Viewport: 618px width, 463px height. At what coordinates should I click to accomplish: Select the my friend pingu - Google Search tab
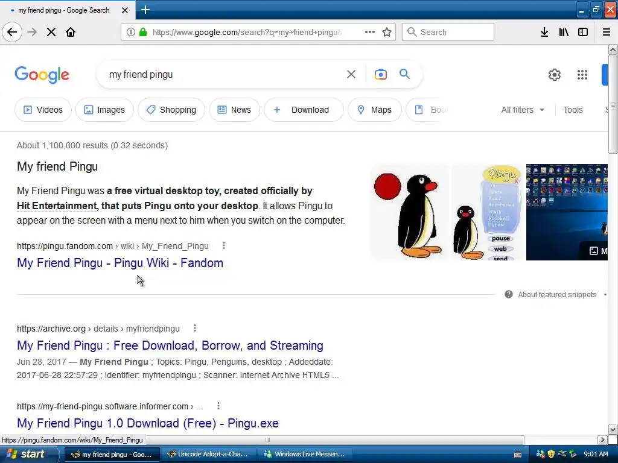click(63, 10)
